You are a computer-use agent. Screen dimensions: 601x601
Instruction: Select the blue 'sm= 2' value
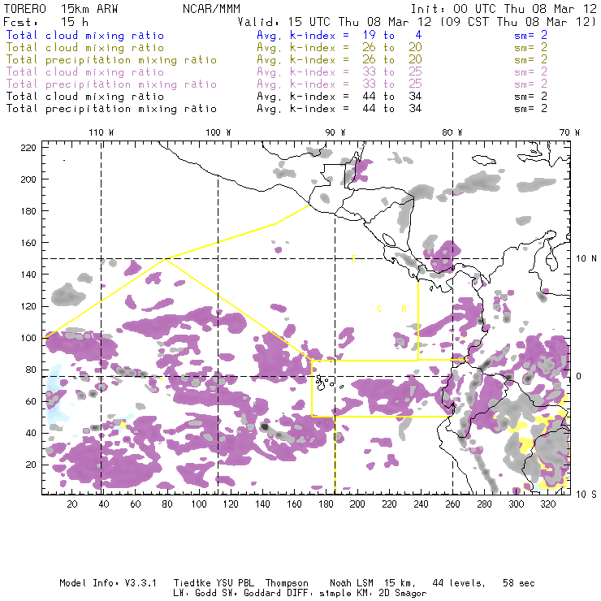(x=531, y=36)
